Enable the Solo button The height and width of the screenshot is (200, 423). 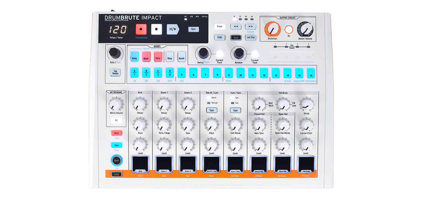click(116, 145)
